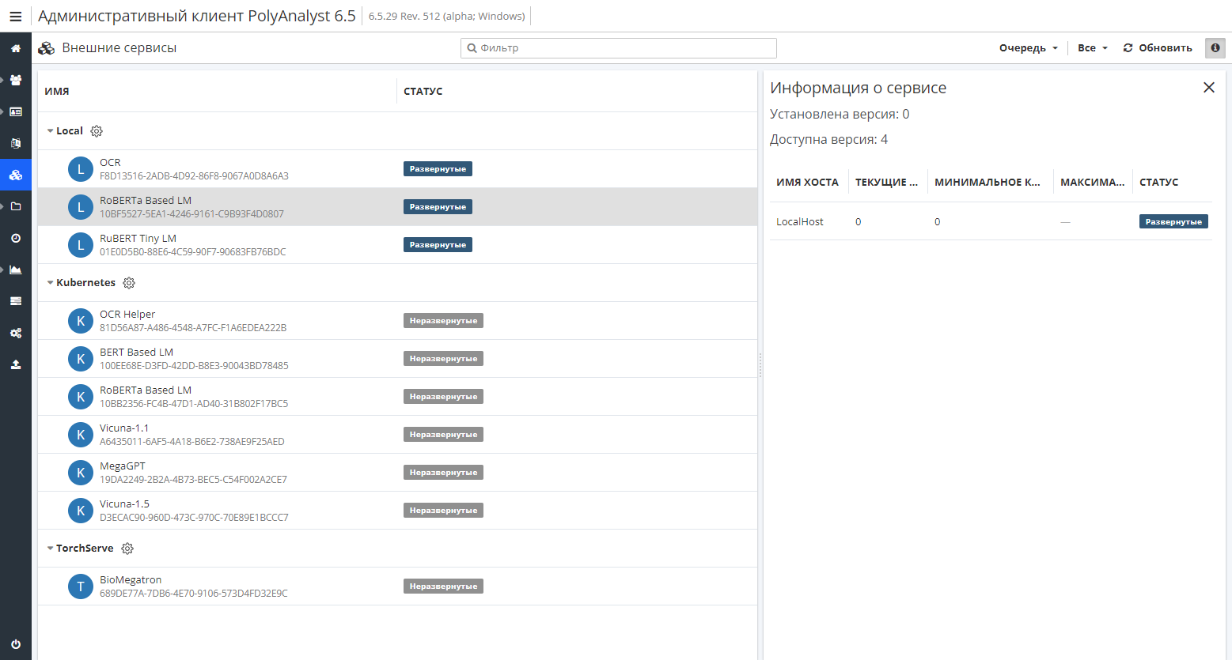This screenshot has width=1232, height=660.
Task: Click in the Фильтр search field
Action: coord(619,48)
